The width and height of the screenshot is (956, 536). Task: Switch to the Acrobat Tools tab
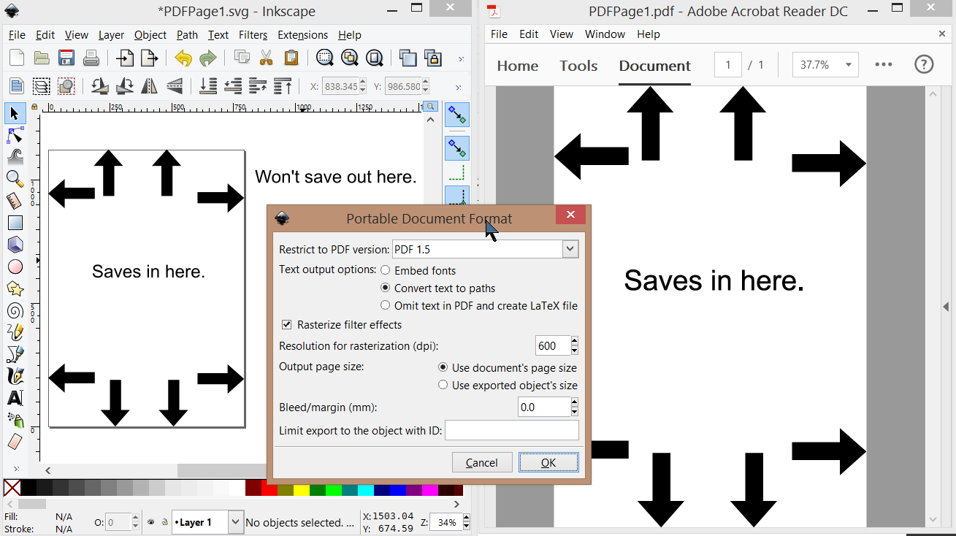pos(578,66)
